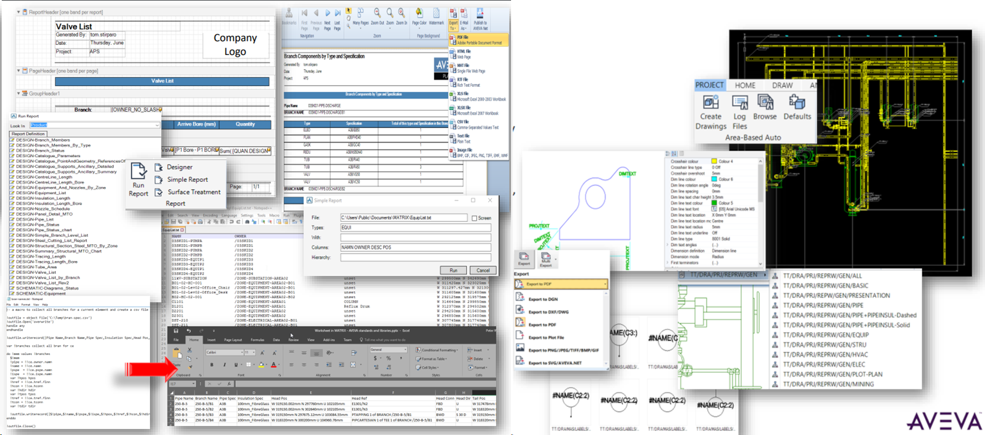Open the highlighted Export to PDF dropdown
The image size is (985, 435).
click(605, 284)
